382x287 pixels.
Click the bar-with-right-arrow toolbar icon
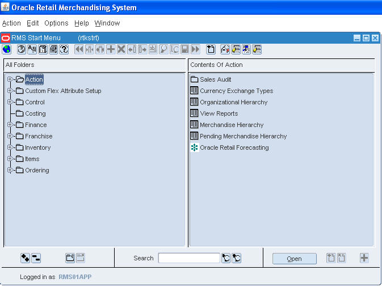[142, 49]
